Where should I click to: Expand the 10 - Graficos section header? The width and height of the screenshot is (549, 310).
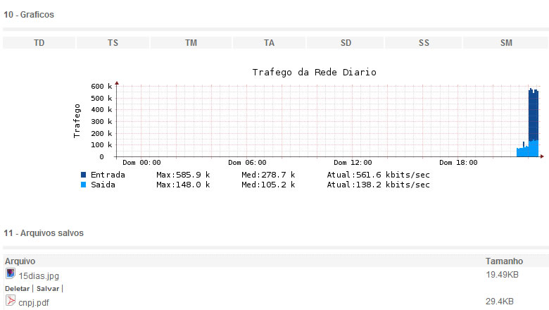coord(29,14)
